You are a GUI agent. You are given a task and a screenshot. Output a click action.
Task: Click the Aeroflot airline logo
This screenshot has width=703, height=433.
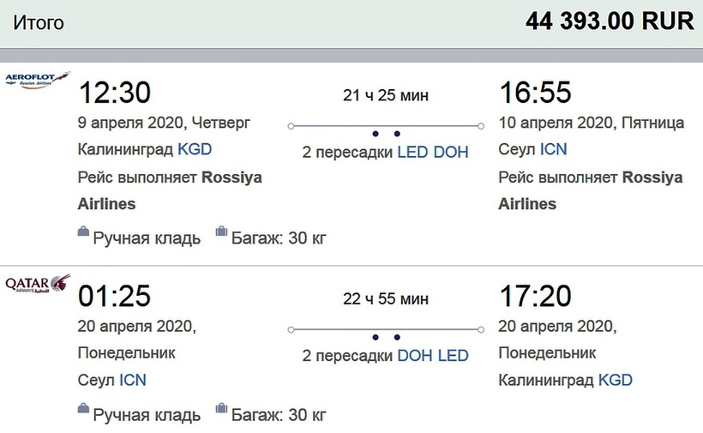tap(37, 80)
